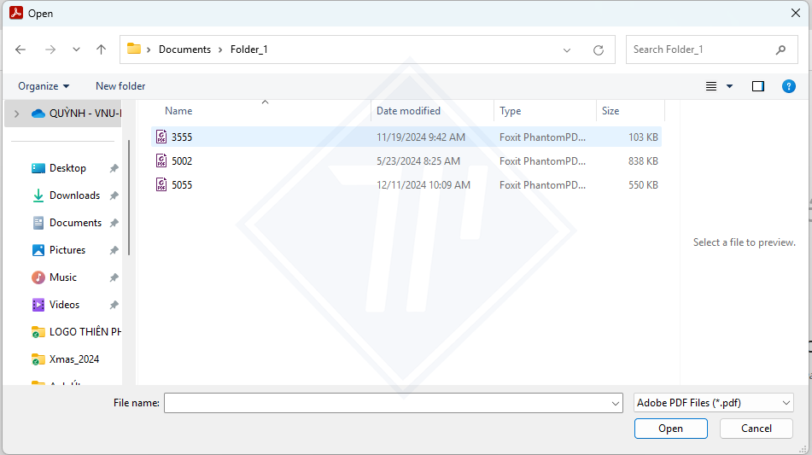
Task: Expand the view options dropdown arrow
Action: click(x=729, y=86)
